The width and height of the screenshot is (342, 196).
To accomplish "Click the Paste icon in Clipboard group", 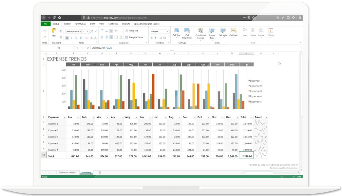I will 54,31.
